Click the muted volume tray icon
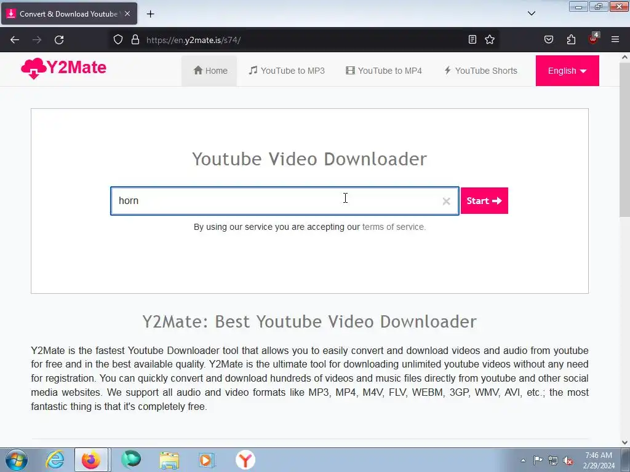Image resolution: width=630 pixels, height=472 pixels. click(568, 460)
